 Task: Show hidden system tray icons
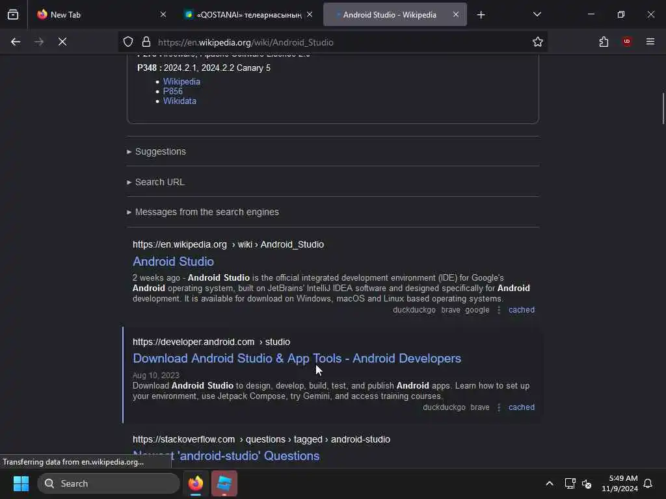(549, 483)
